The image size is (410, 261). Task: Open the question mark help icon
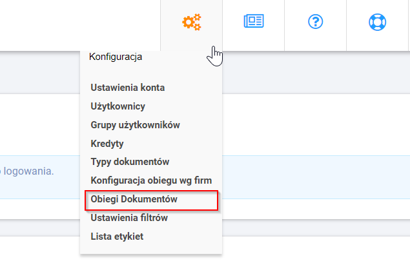[315, 22]
